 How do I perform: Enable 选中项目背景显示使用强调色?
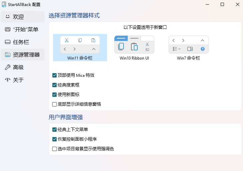click(x=55, y=149)
